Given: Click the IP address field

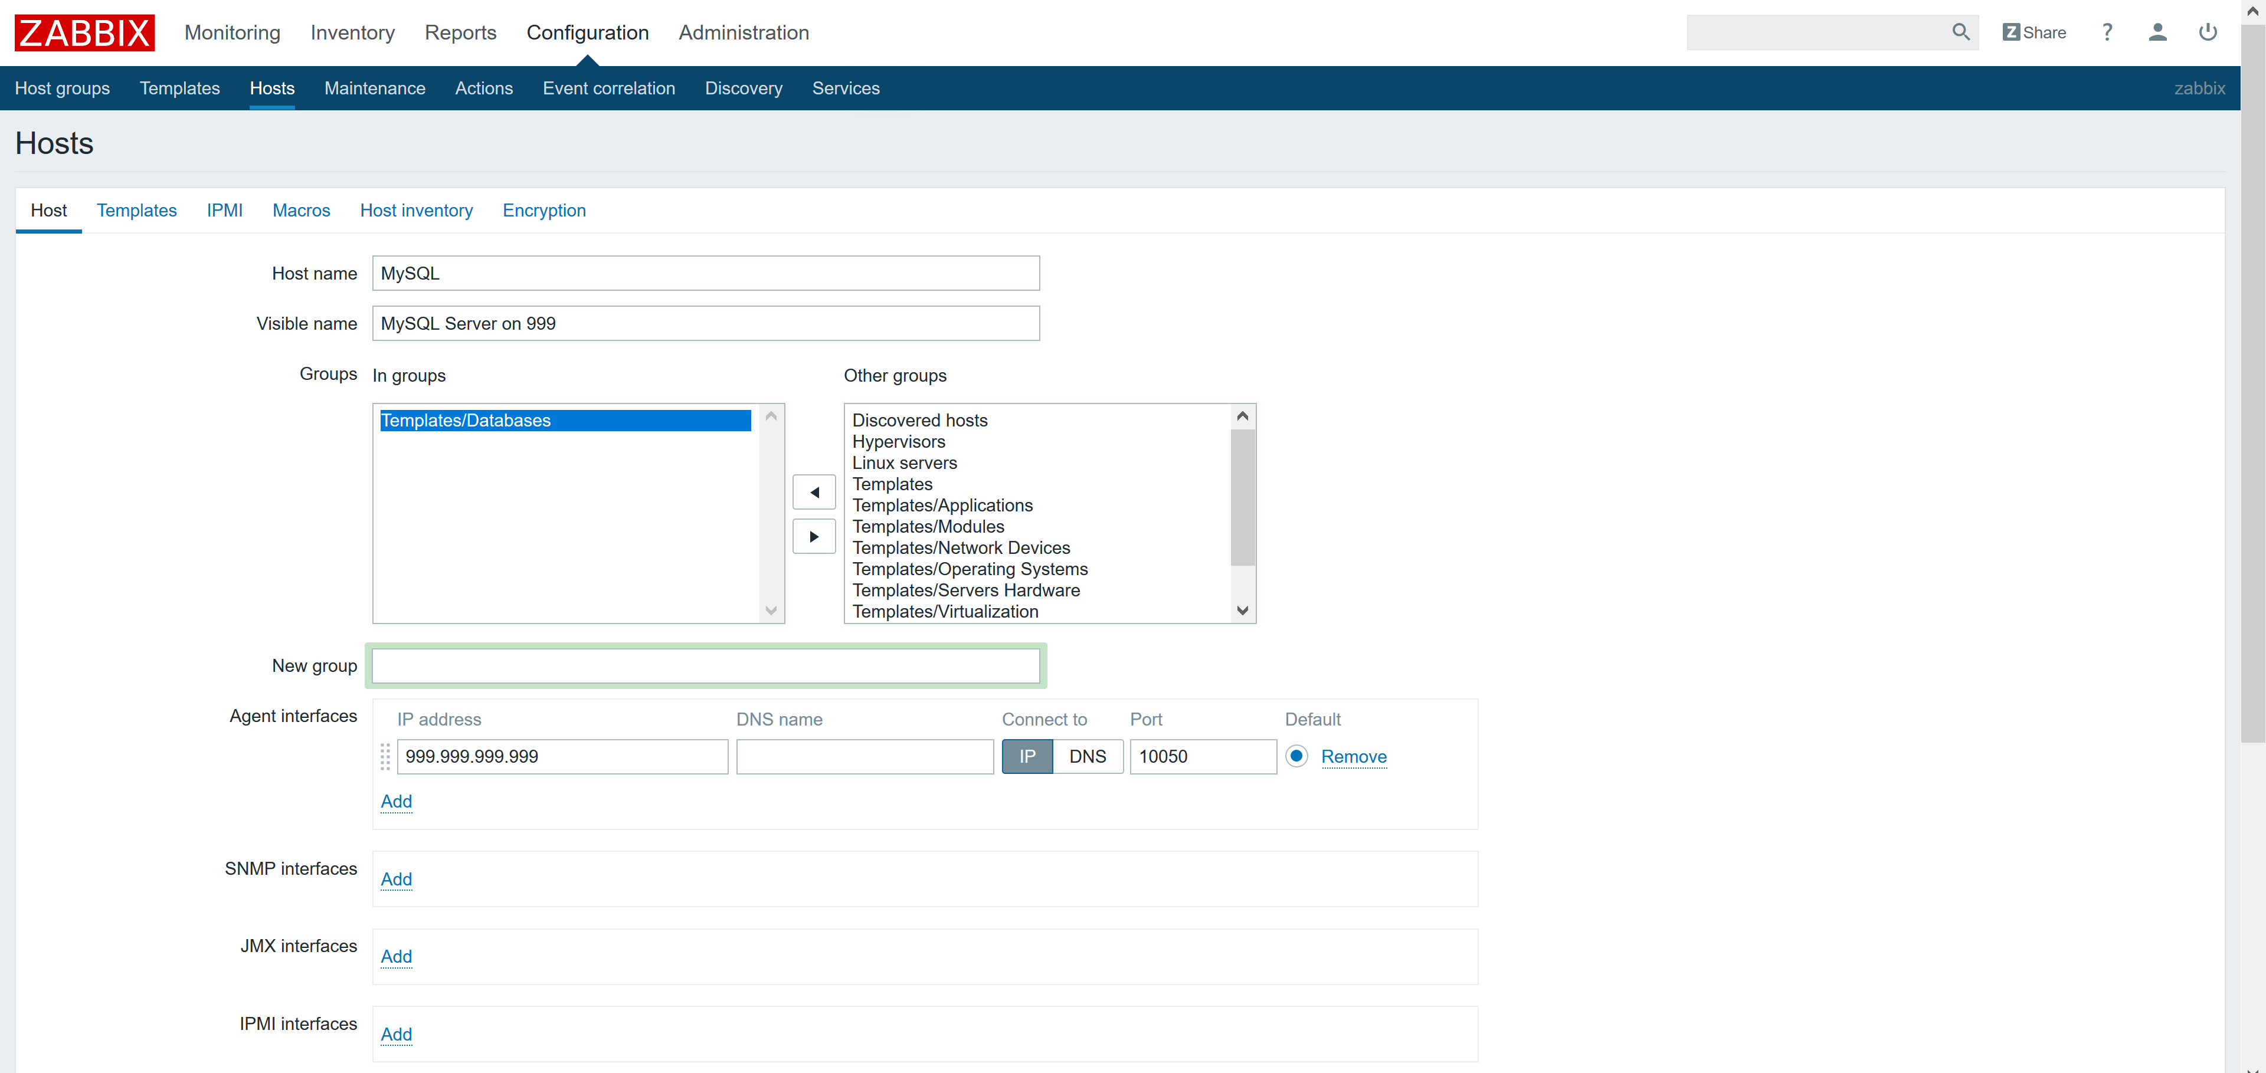Looking at the screenshot, I should 562,756.
